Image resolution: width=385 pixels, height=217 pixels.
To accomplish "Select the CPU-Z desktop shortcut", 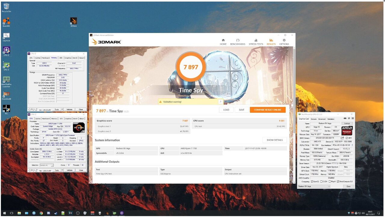I will [6, 51].
